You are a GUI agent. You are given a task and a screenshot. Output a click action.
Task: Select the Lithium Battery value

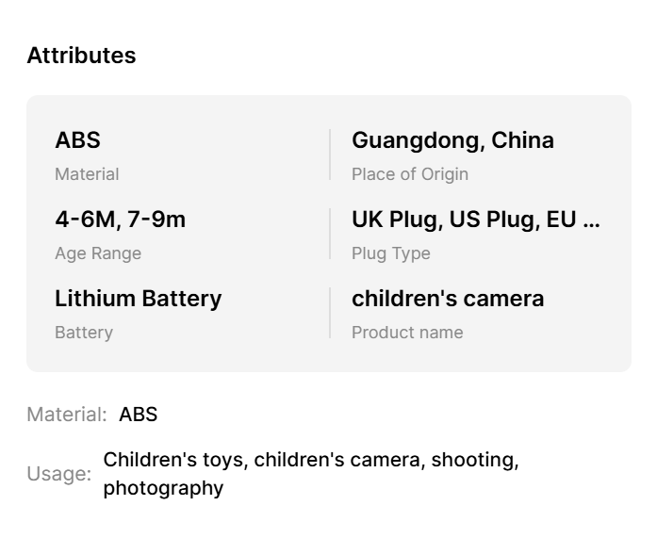coord(138,299)
